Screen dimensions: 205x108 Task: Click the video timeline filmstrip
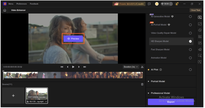click(73, 75)
